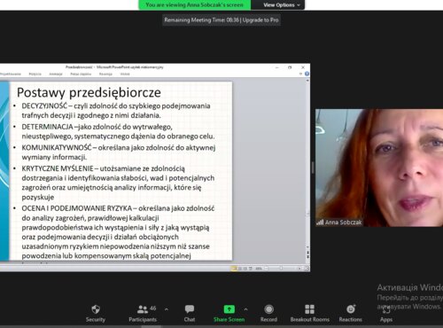This screenshot has width=443, height=328.
Task: Click the KRYTYCZNE MYŚLENIE bullet text
Action: click(x=118, y=183)
